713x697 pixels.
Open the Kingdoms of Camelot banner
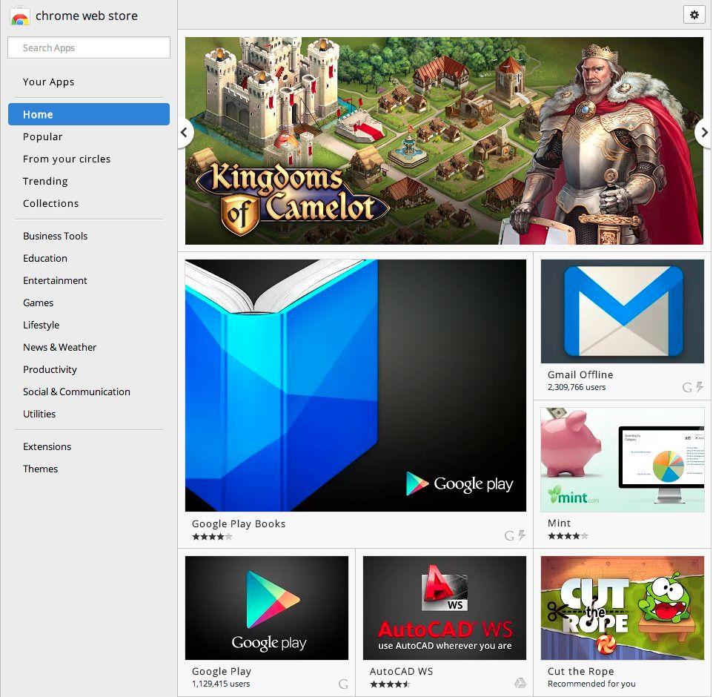[x=444, y=141]
